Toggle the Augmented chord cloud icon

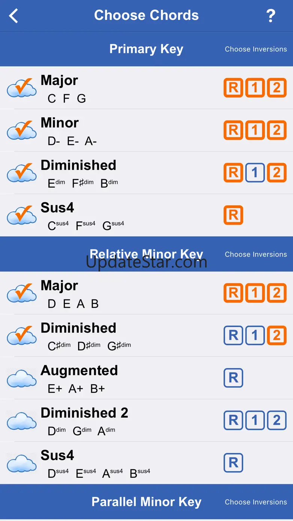[22, 378]
